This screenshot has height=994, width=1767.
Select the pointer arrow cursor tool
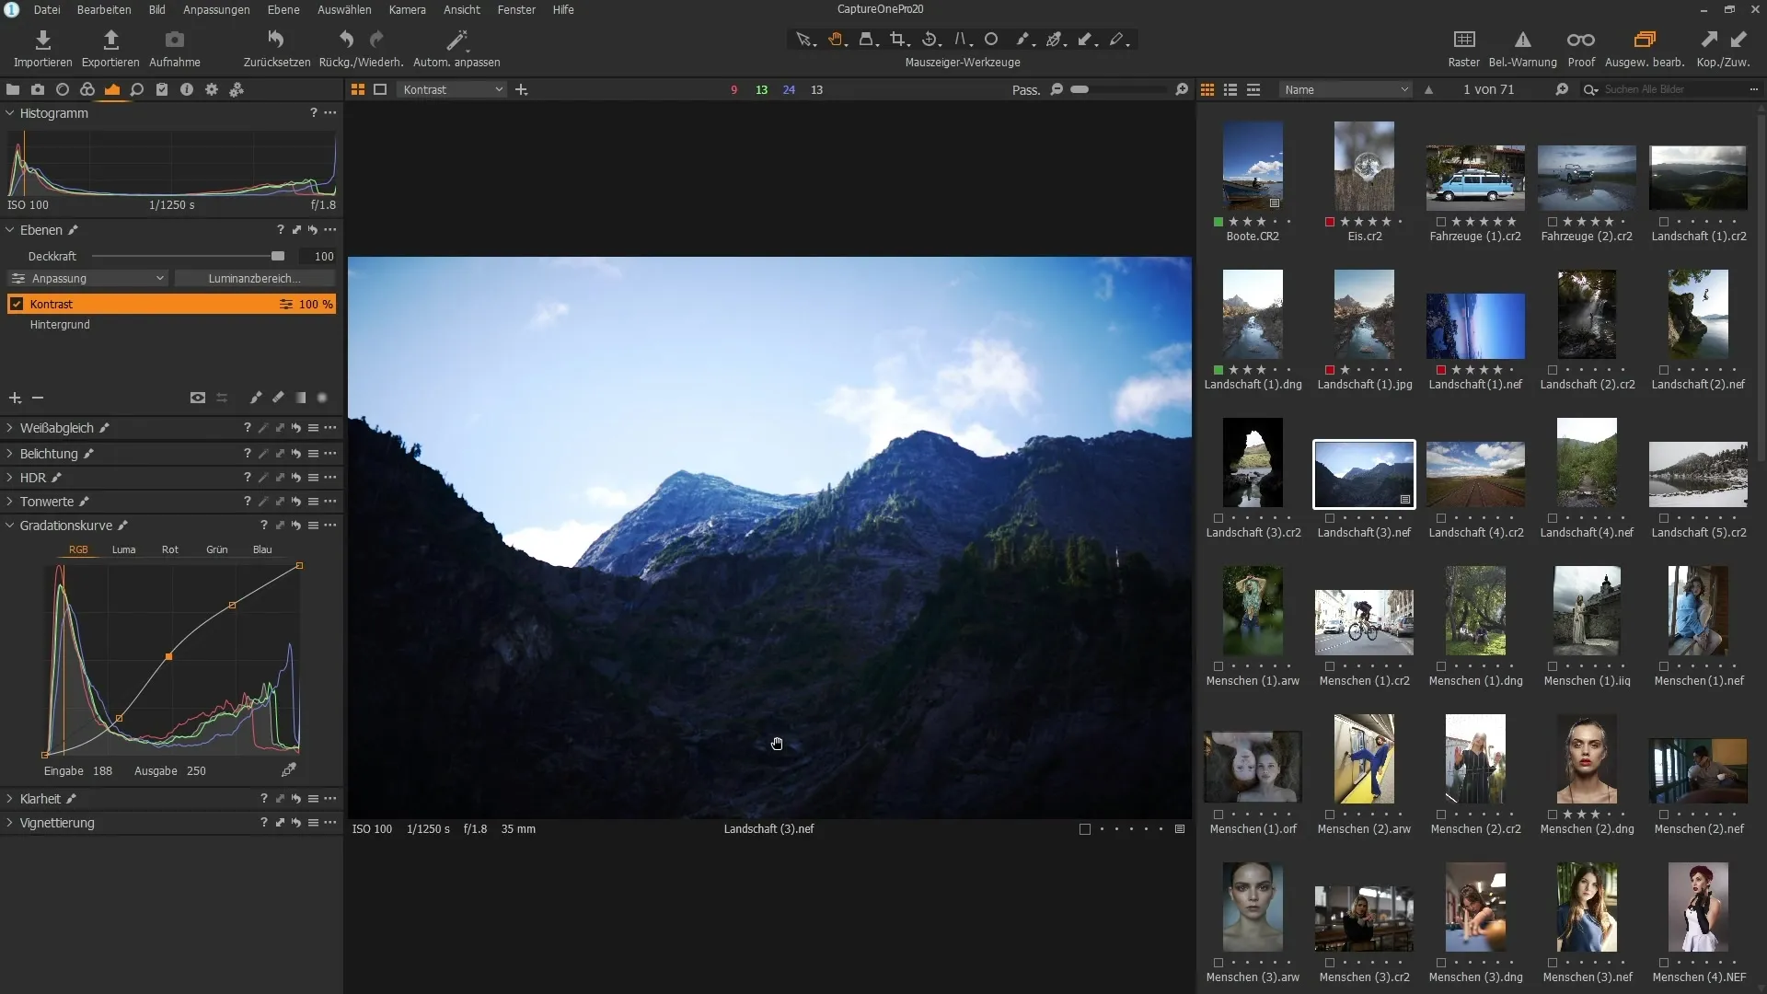[803, 40]
